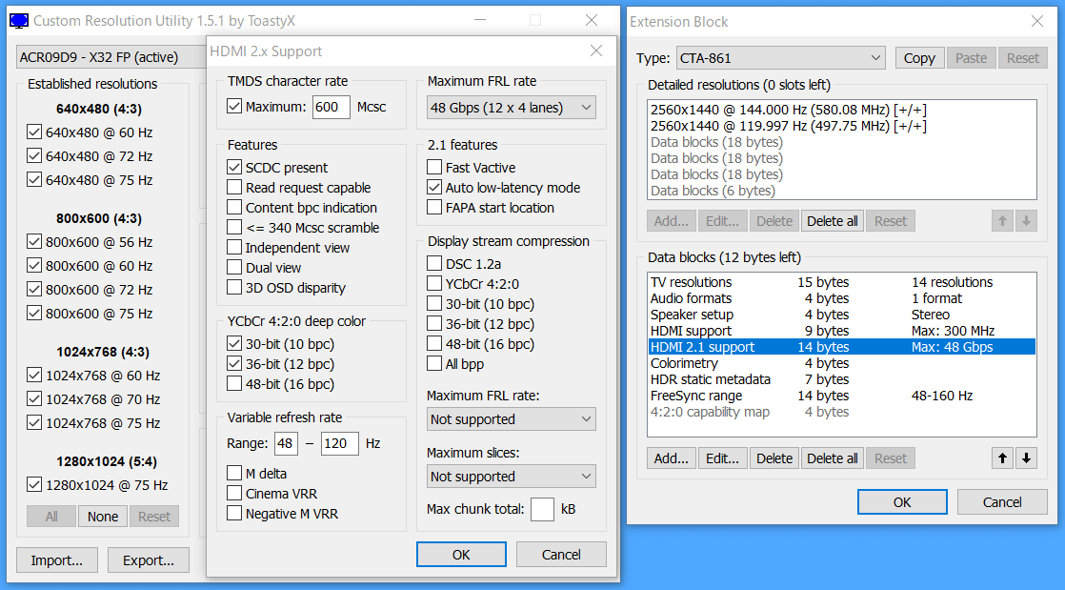This screenshot has height=590, width=1065.
Task: Open Maximum FRL rate 48 Gbps dropdown
Action: (x=511, y=108)
